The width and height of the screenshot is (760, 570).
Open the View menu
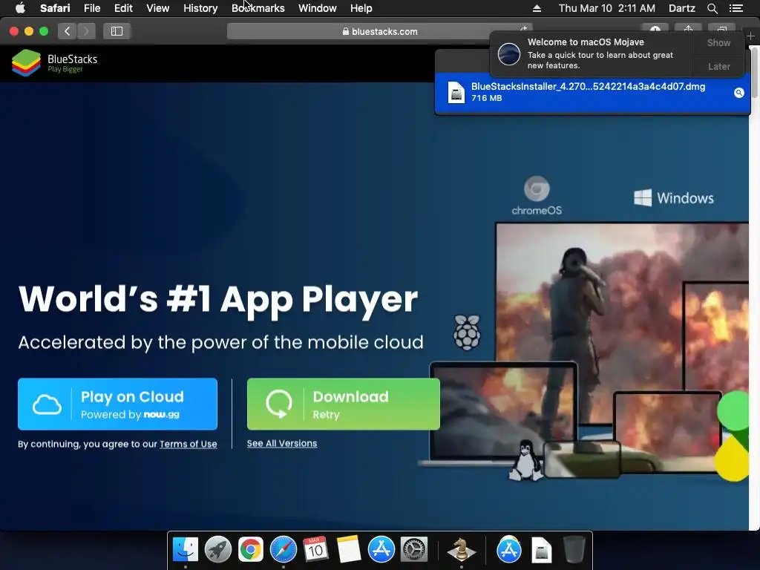click(x=158, y=7)
